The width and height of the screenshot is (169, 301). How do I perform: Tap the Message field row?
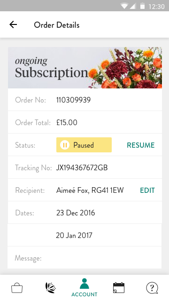(x=85, y=258)
